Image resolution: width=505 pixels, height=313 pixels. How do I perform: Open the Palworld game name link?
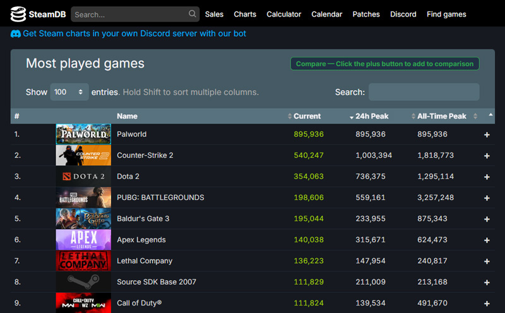click(x=132, y=134)
